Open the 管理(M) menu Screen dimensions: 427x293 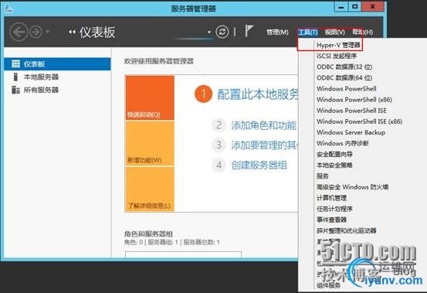[277, 32]
